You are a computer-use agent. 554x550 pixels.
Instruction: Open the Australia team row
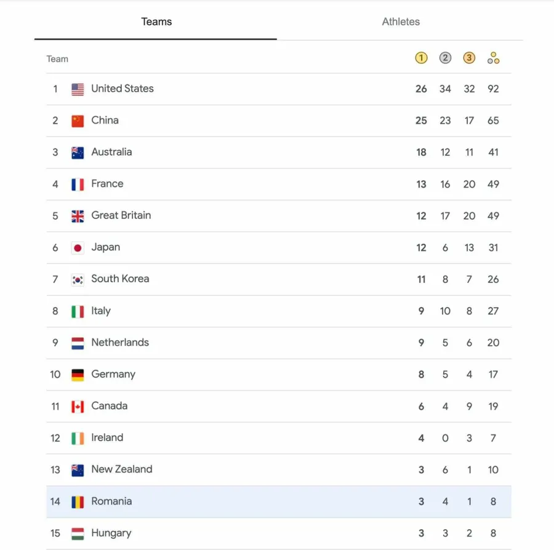tap(111, 152)
